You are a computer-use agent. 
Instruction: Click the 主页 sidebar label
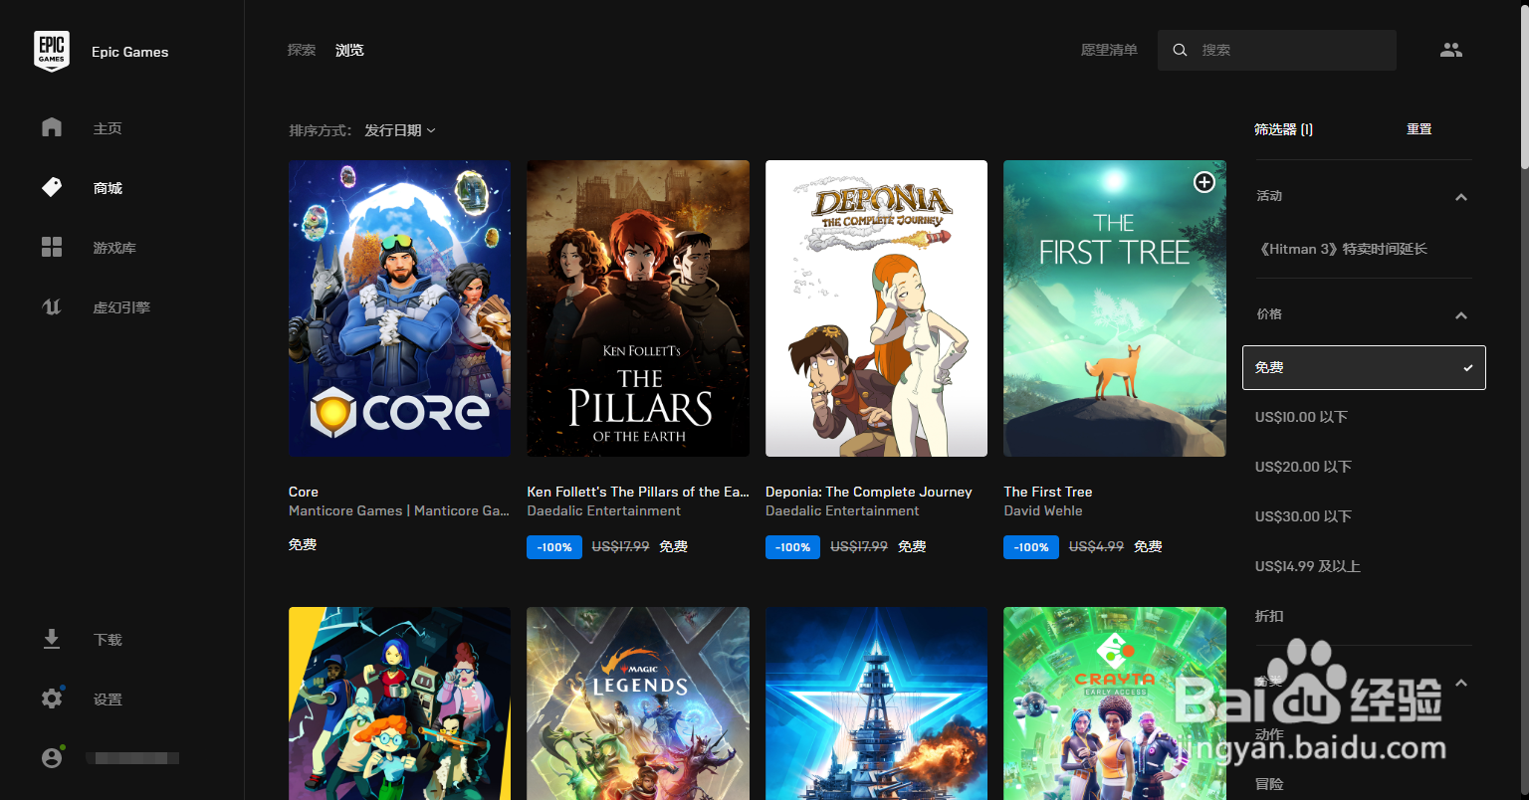point(108,128)
